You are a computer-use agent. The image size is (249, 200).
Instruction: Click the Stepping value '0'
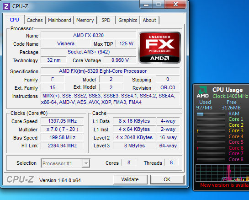coord(168,79)
